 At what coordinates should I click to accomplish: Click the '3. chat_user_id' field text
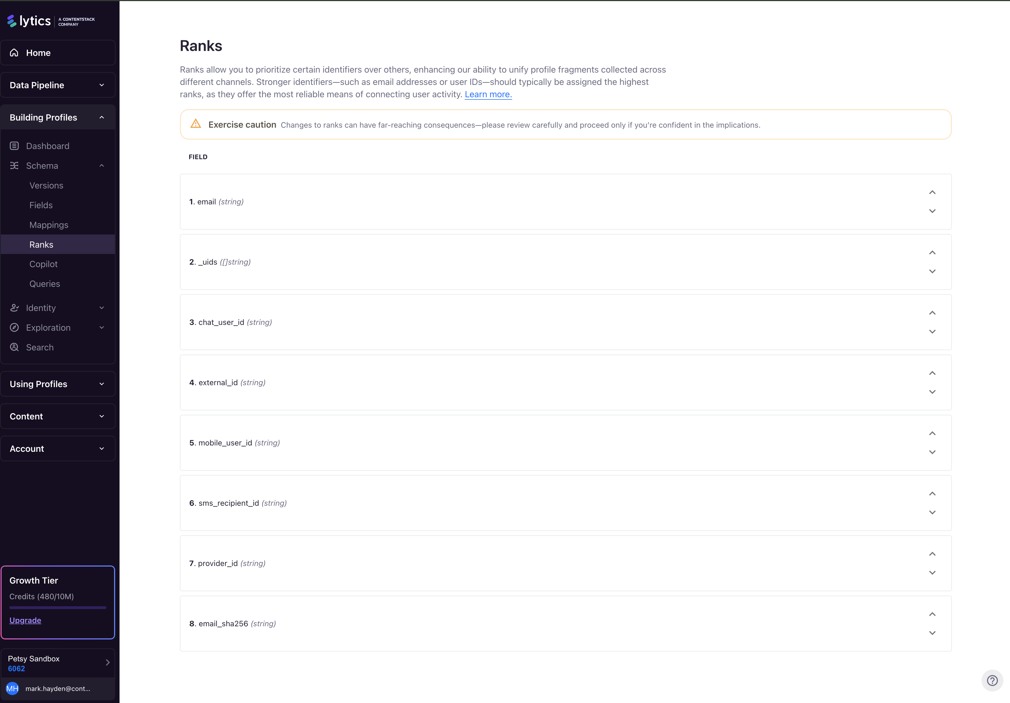(x=216, y=322)
